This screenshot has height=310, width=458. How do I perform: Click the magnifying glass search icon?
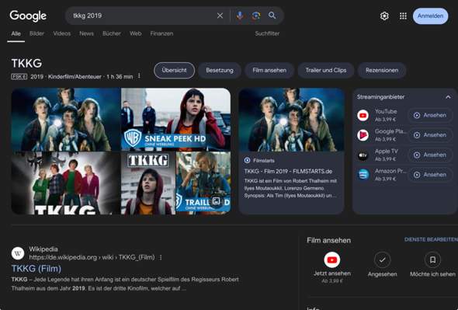272,16
